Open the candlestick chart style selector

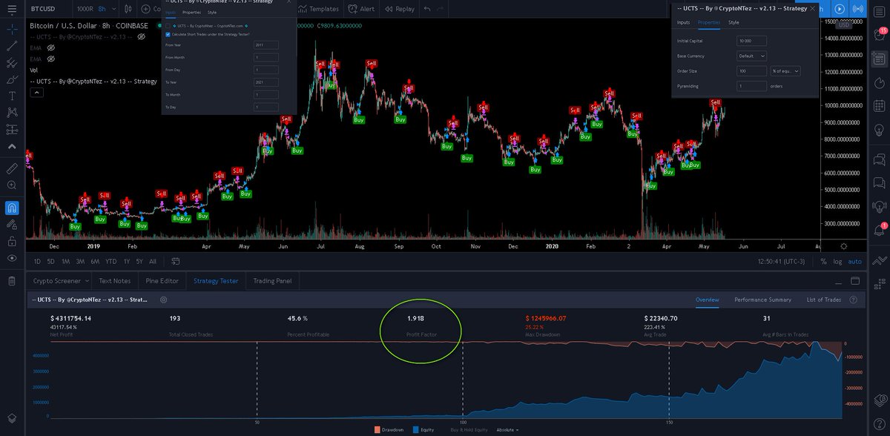coord(130,9)
